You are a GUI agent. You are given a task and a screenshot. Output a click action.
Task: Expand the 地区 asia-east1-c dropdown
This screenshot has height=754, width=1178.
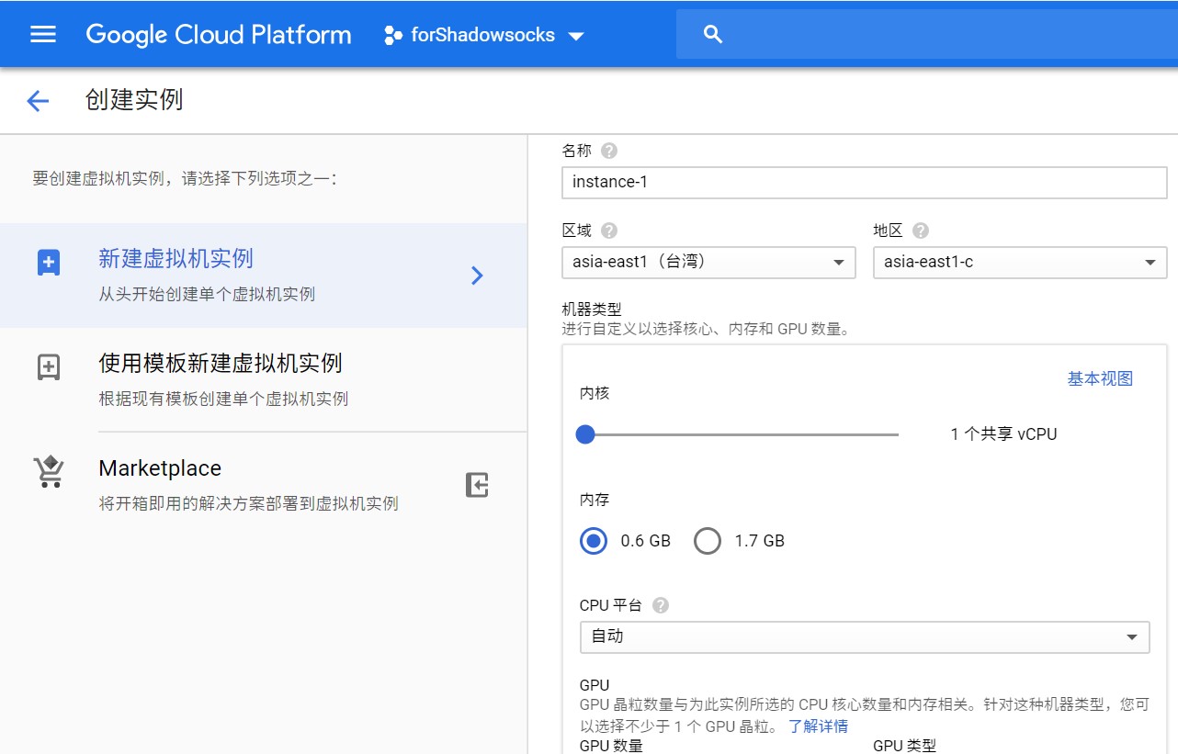1019,263
